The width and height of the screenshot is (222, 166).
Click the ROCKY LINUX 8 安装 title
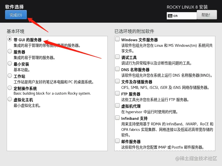(187, 7)
